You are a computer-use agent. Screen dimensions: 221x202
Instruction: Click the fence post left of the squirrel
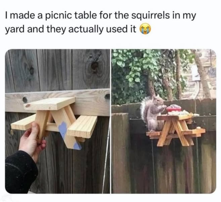(x=121, y=153)
